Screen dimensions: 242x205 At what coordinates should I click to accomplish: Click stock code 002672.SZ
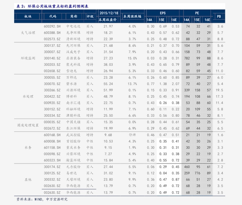52,129
